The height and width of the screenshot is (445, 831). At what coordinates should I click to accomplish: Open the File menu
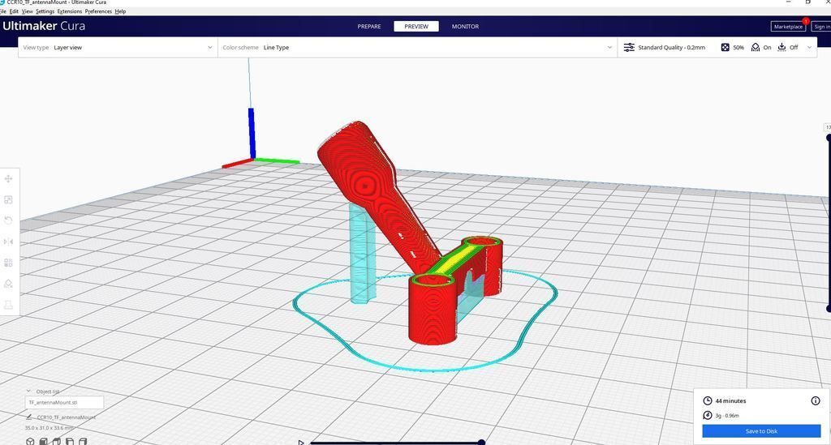[x=2, y=11]
